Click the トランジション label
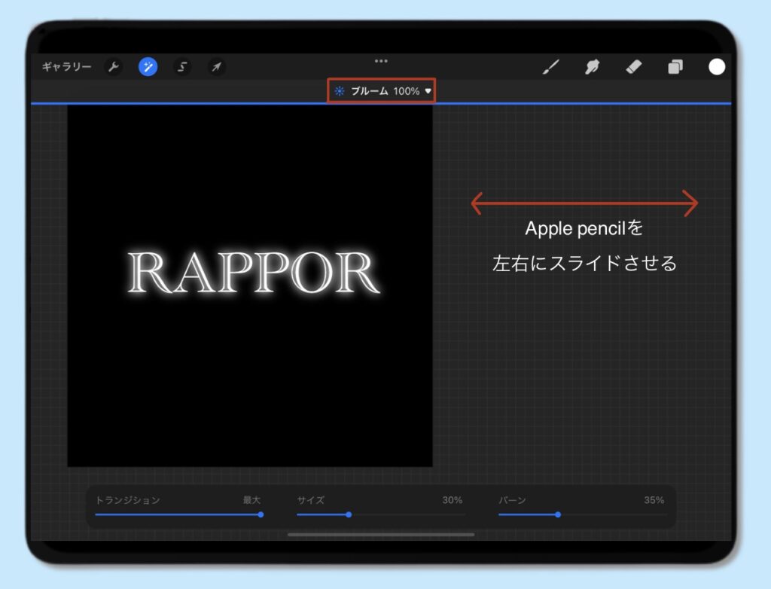This screenshot has width=771, height=589. tap(128, 500)
